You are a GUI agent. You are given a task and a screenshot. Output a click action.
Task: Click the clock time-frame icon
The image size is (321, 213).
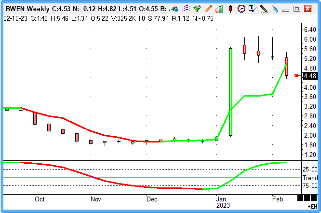click(x=241, y=9)
